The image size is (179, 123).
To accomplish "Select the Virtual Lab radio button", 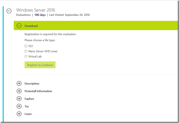I will [26, 56].
